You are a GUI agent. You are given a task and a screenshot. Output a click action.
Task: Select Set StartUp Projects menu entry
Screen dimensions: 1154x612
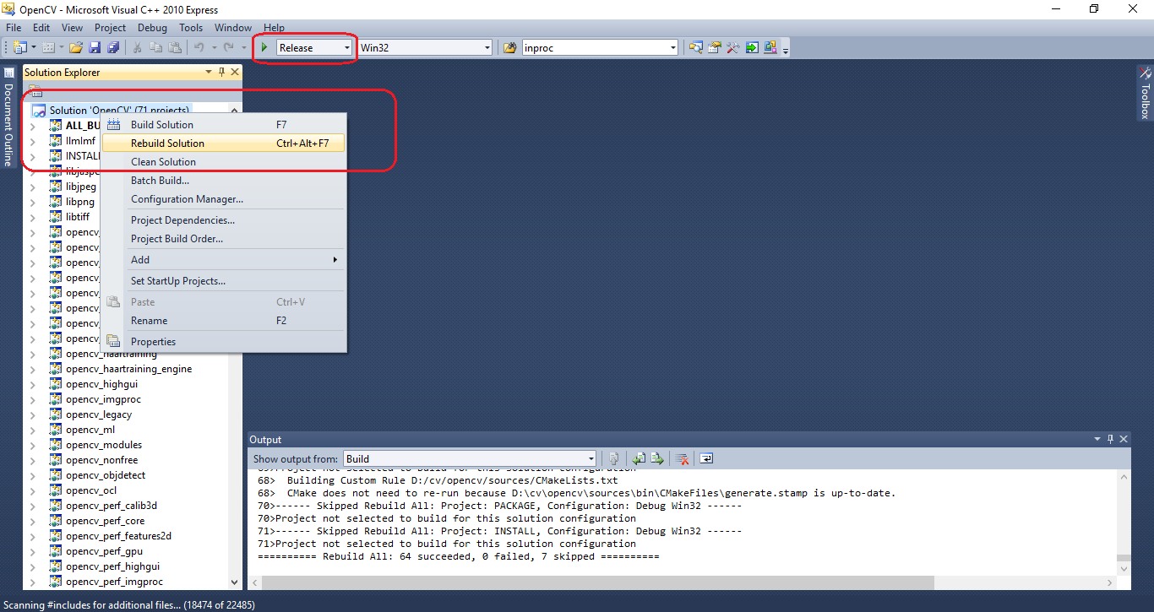coord(223,281)
